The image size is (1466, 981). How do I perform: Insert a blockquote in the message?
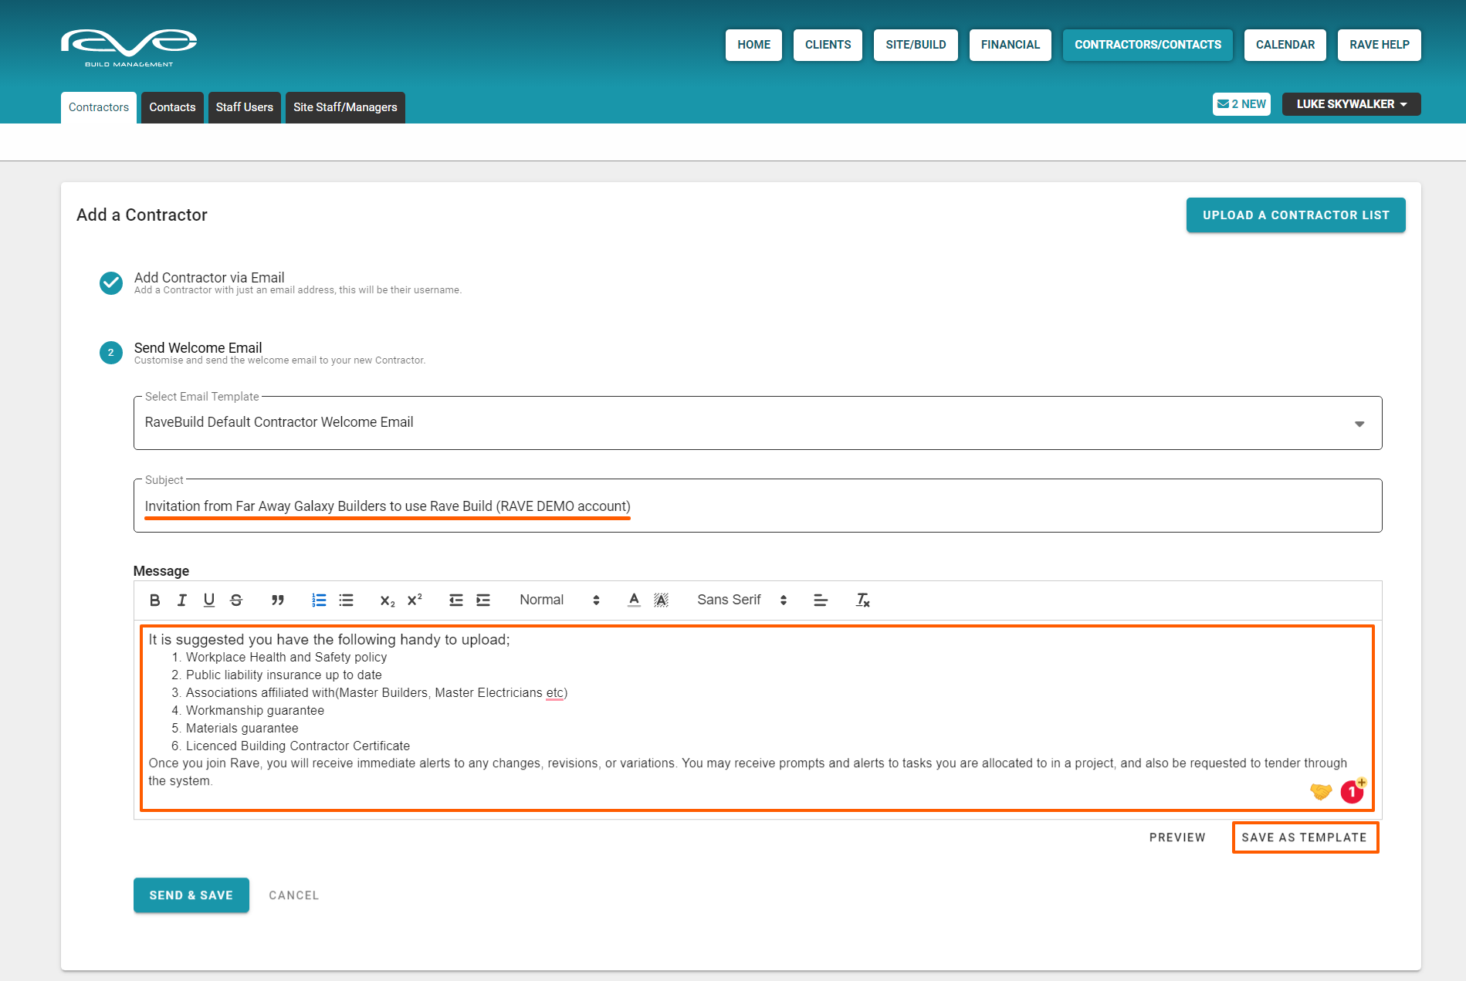pyautogui.click(x=278, y=600)
